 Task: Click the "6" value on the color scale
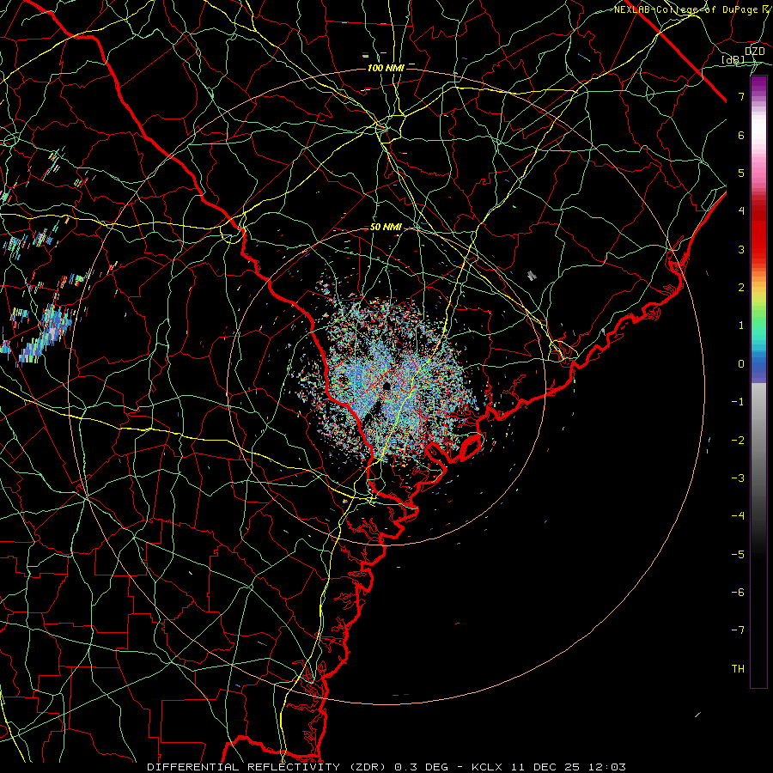741,135
